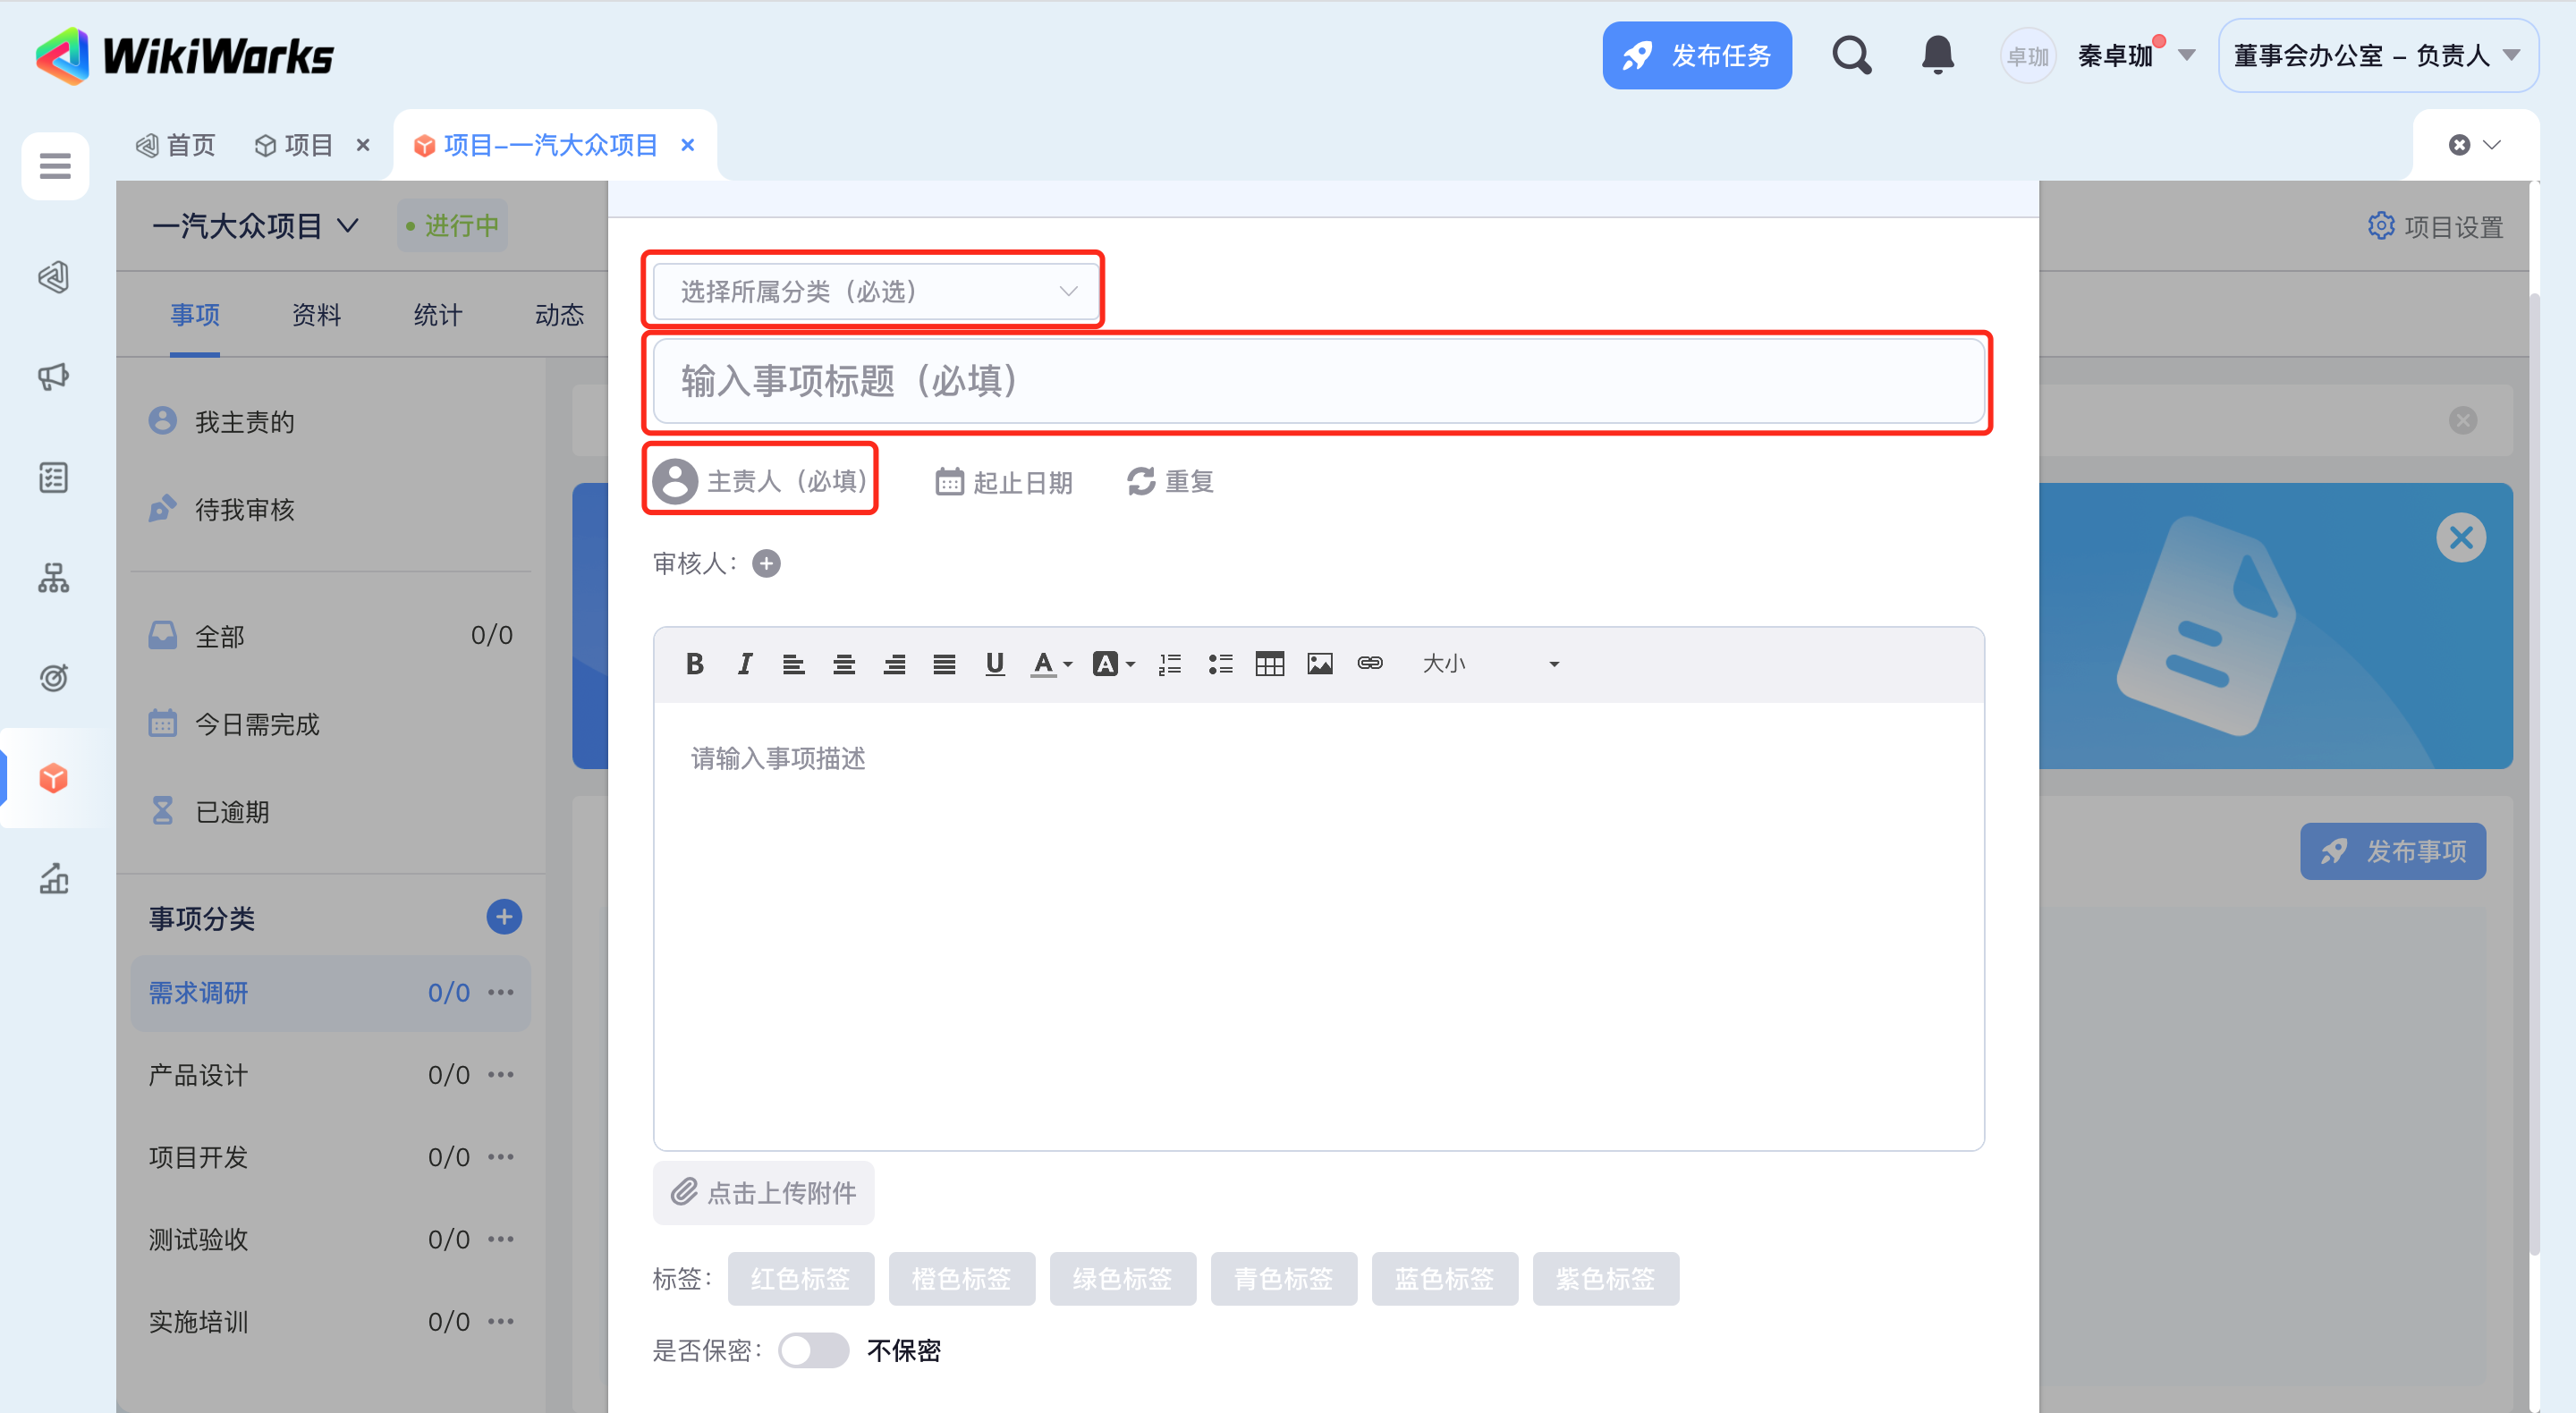
Task: Switch to the 项目 tab
Action: click(307, 146)
